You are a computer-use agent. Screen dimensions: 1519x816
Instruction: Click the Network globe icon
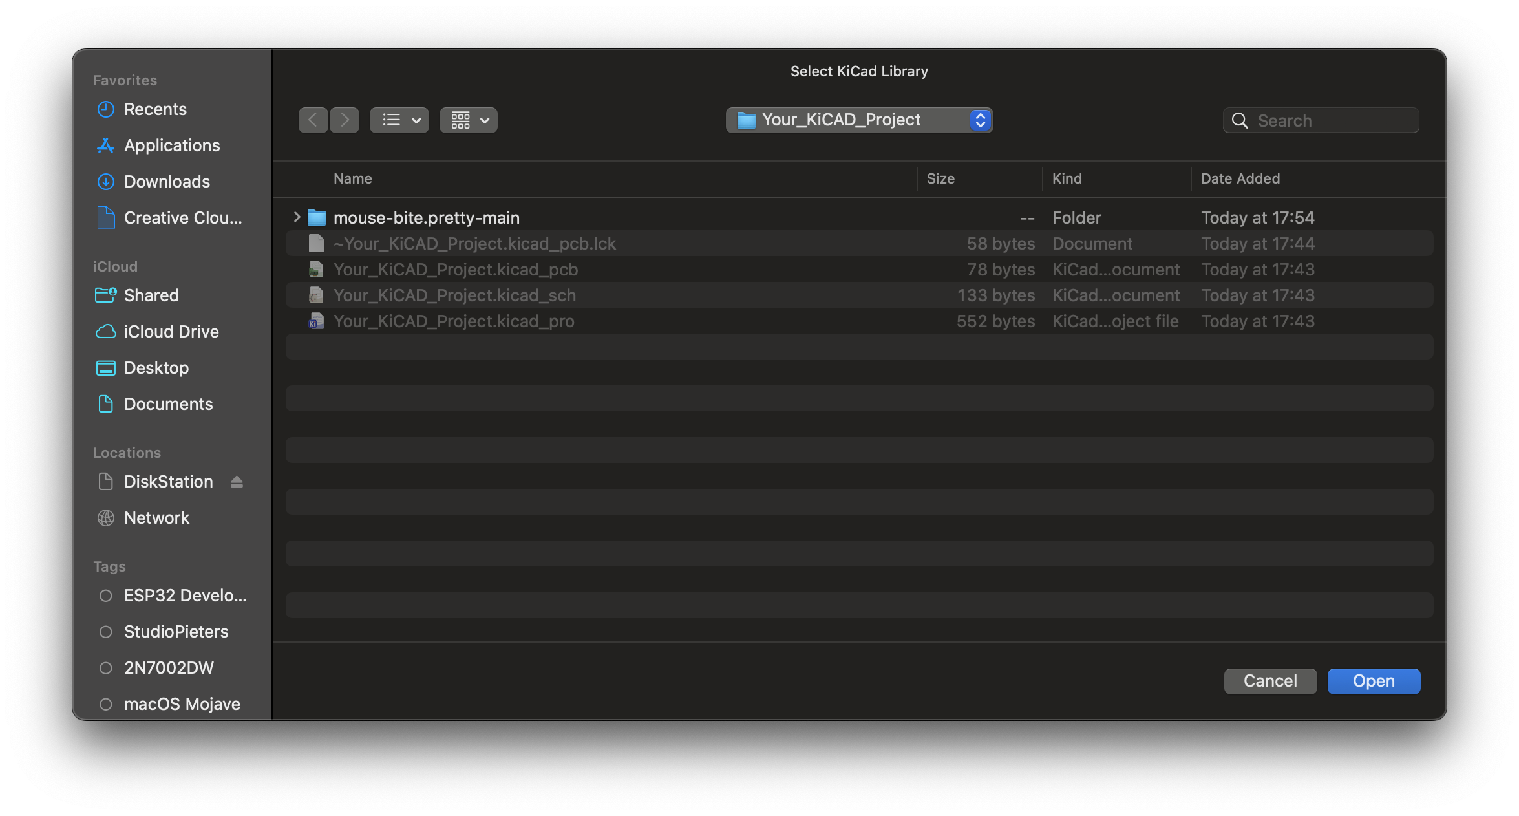coord(105,518)
